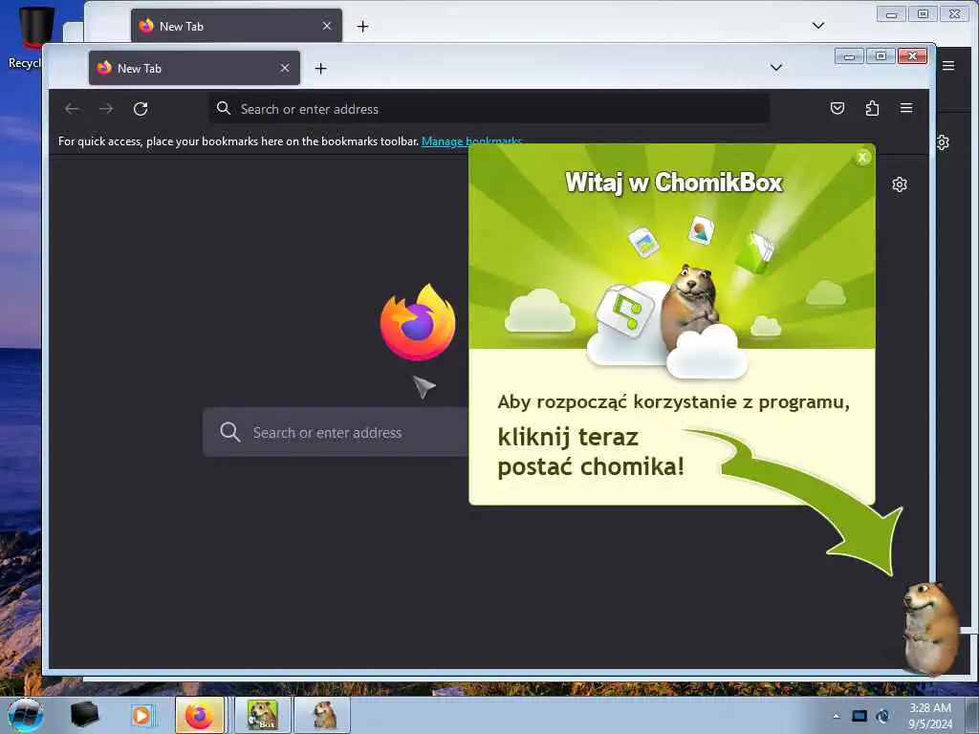Click the hamster taskbar button
Image resolution: width=979 pixels, height=734 pixels.
click(x=322, y=715)
